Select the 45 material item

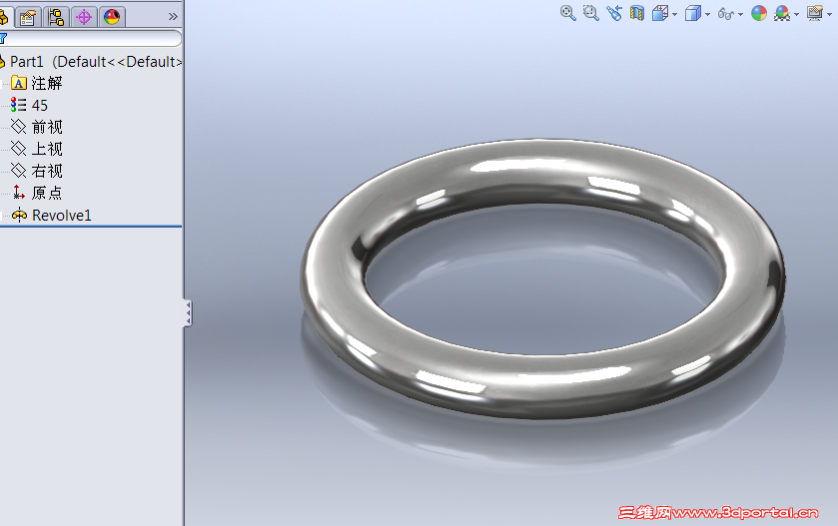pos(40,105)
